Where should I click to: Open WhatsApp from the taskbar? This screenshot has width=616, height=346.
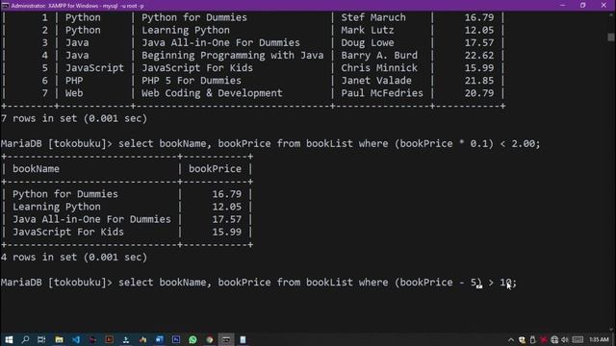[192, 339]
